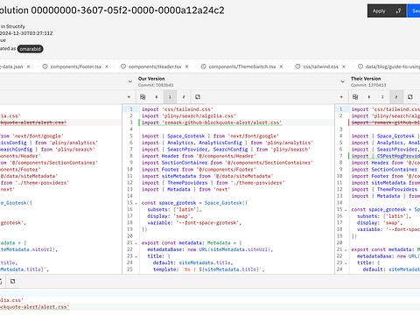Screen dimensions: 420x315
Task: Select option 0 in Our Version toolbar
Action: click(157, 97)
